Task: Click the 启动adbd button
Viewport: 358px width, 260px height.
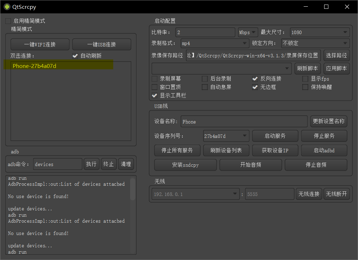Action: 324,151
